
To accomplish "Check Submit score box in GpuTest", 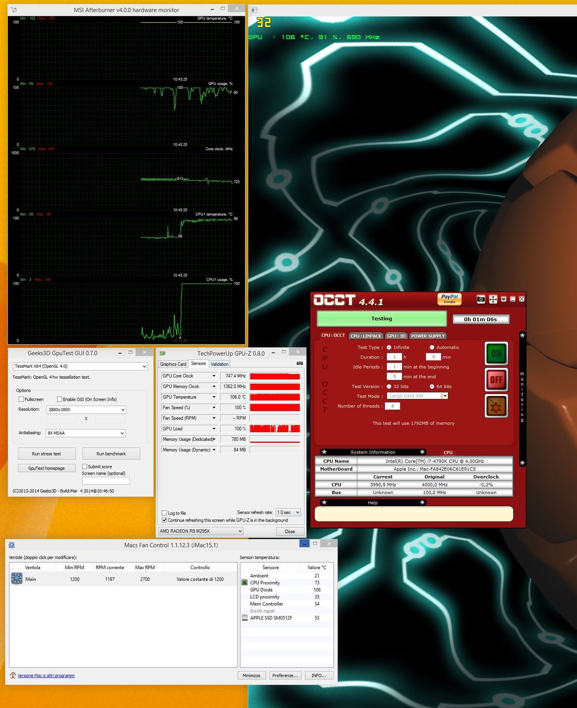I will point(84,466).
